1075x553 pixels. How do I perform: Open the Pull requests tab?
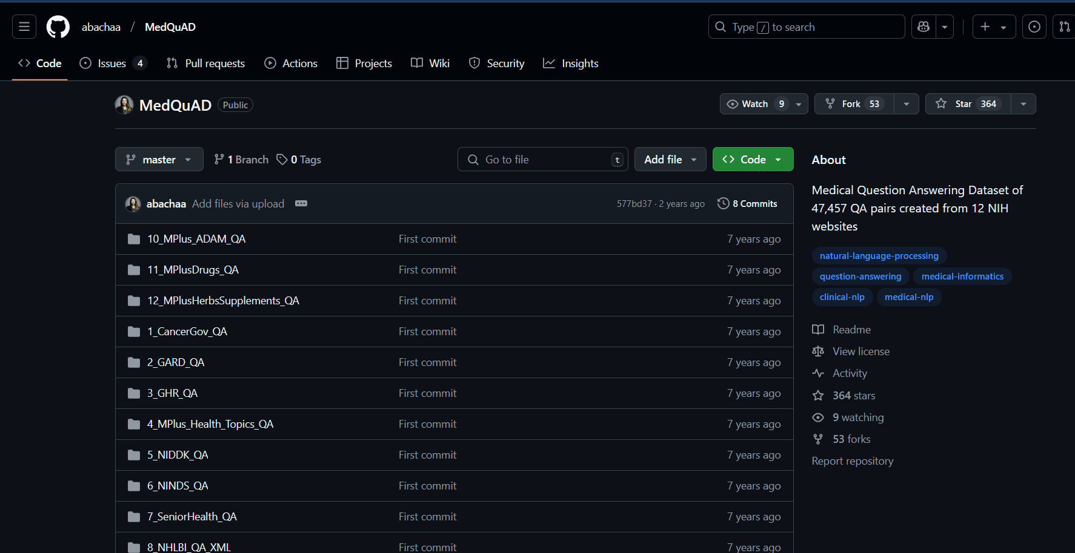[205, 63]
